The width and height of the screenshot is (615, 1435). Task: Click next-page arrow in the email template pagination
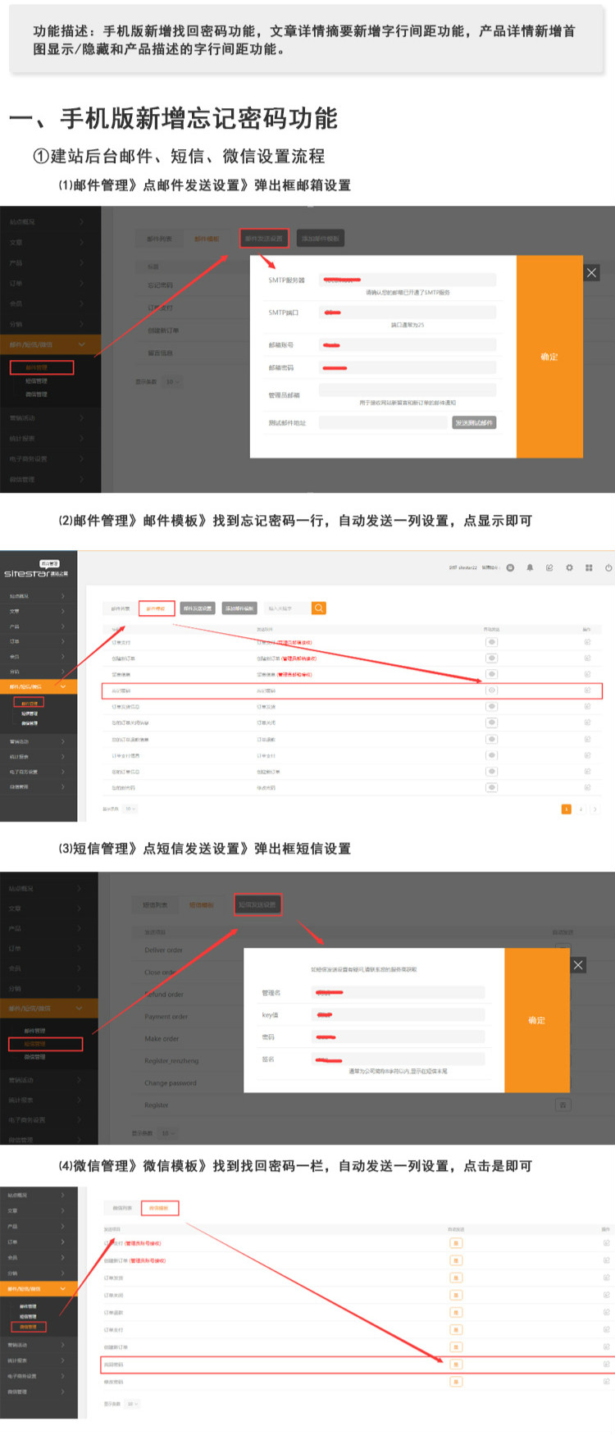tap(594, 809)
